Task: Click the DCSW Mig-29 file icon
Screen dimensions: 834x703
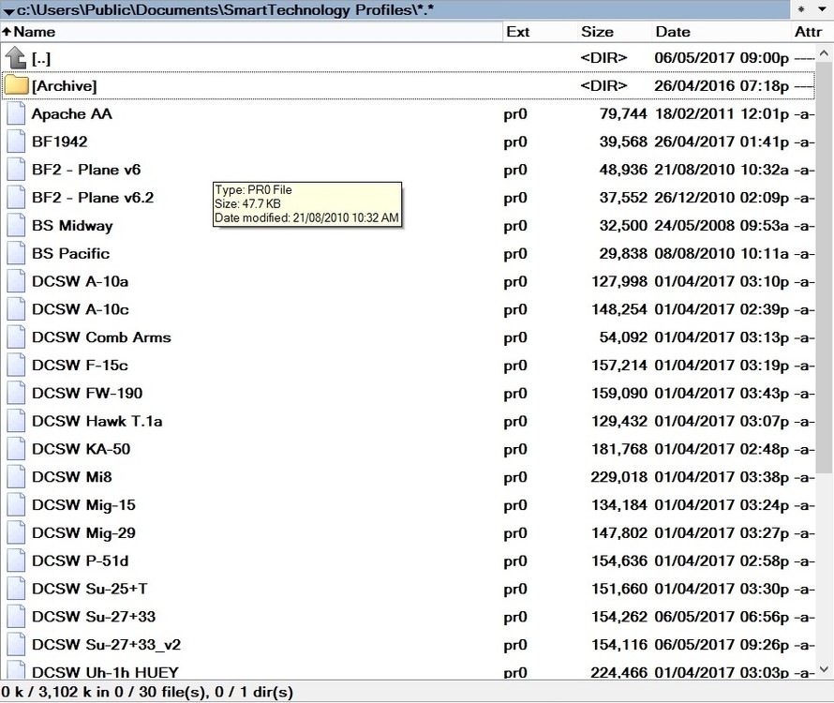Action: tap(16, 532)
